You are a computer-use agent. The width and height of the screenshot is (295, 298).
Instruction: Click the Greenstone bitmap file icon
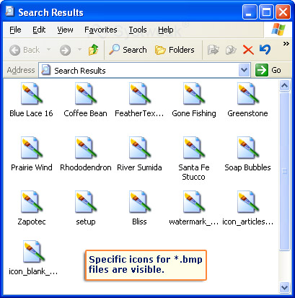248,93
